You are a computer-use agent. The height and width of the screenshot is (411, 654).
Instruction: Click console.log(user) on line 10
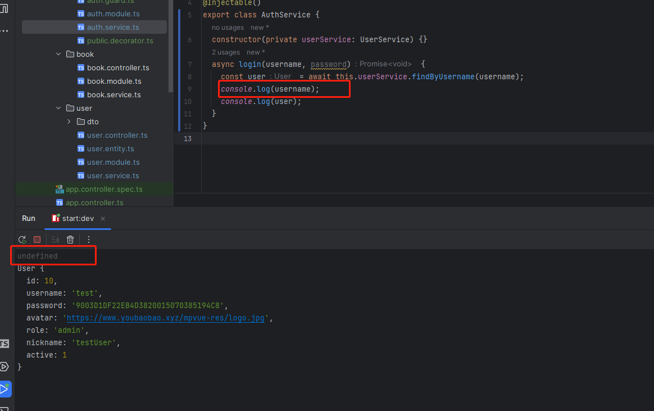(261, 101)
